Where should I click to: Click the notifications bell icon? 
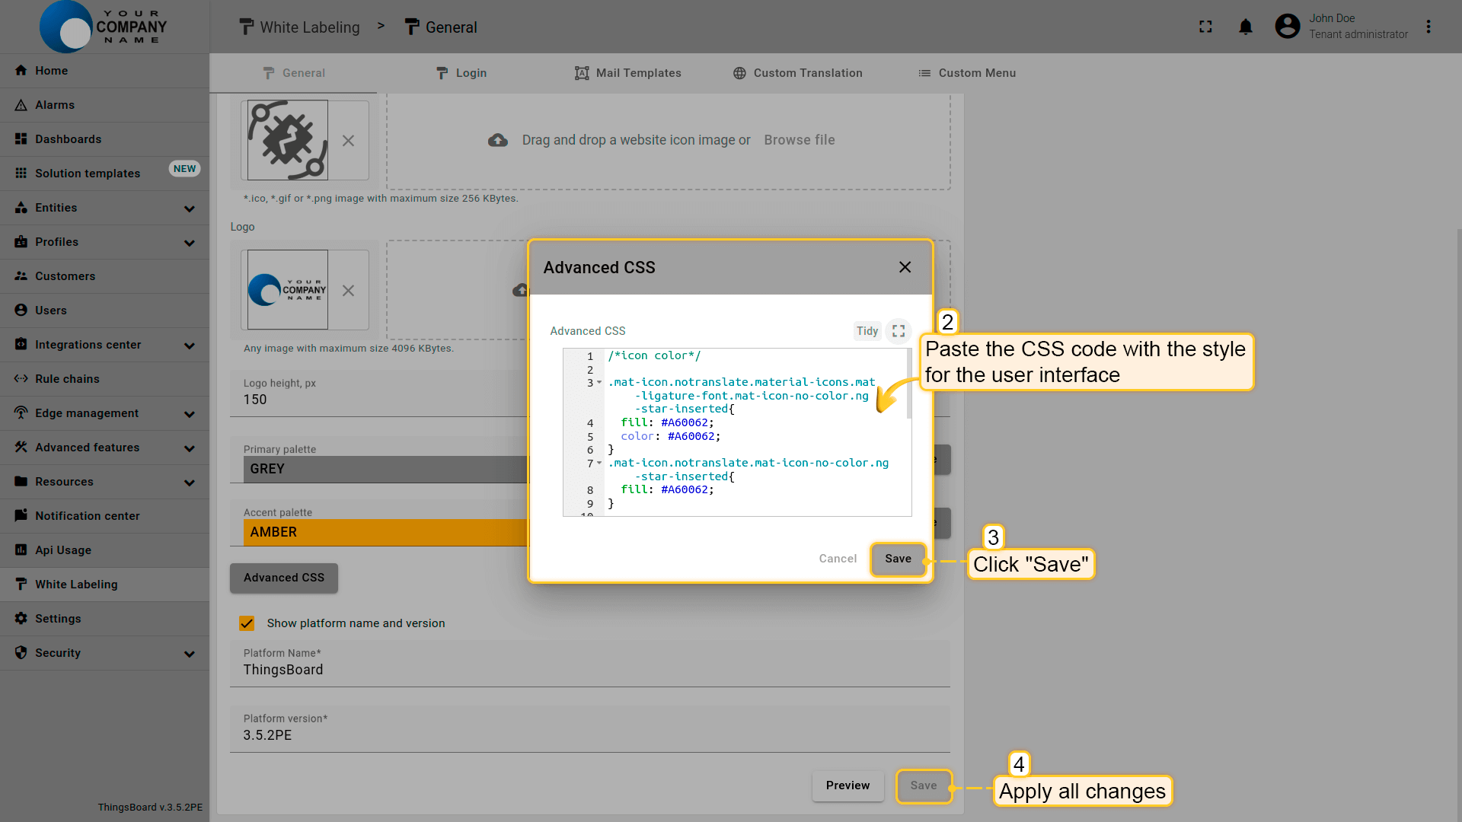(x=1246, y=27)
